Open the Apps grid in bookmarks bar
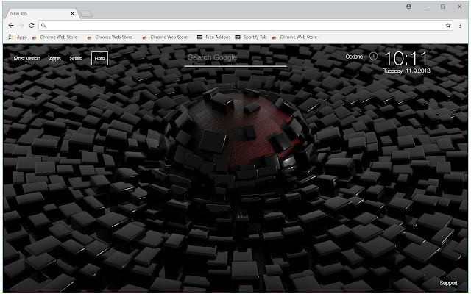The image size is (471, 294). point(18,37)
